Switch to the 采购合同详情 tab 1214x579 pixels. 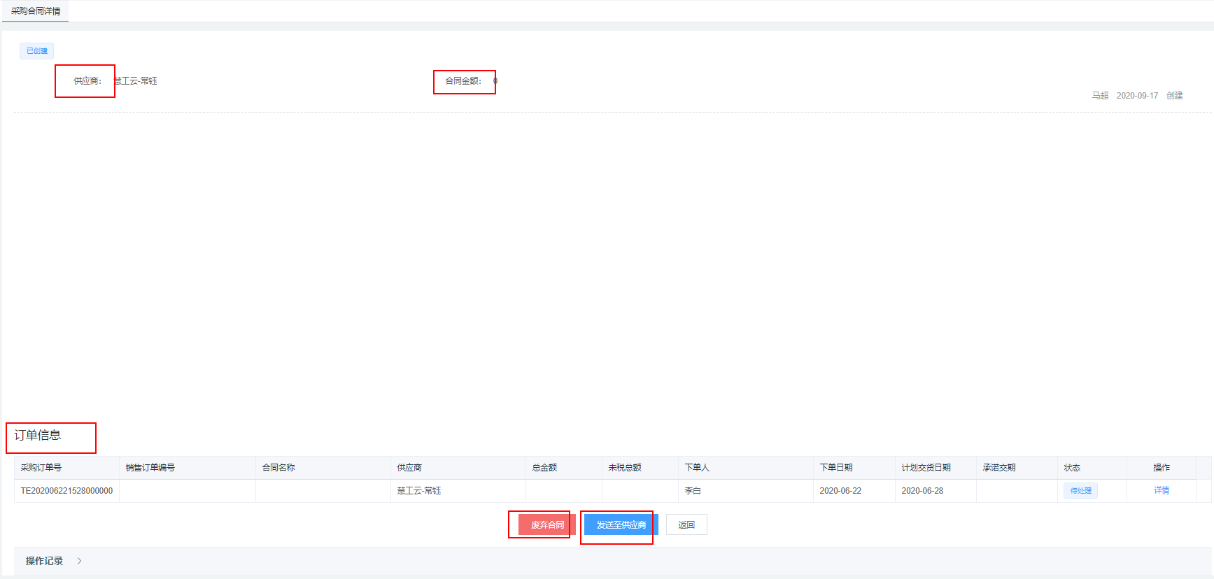coord(36,11)
